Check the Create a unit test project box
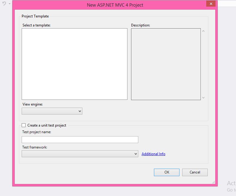This screenshot has height=196, width=236. click(24, 125)
